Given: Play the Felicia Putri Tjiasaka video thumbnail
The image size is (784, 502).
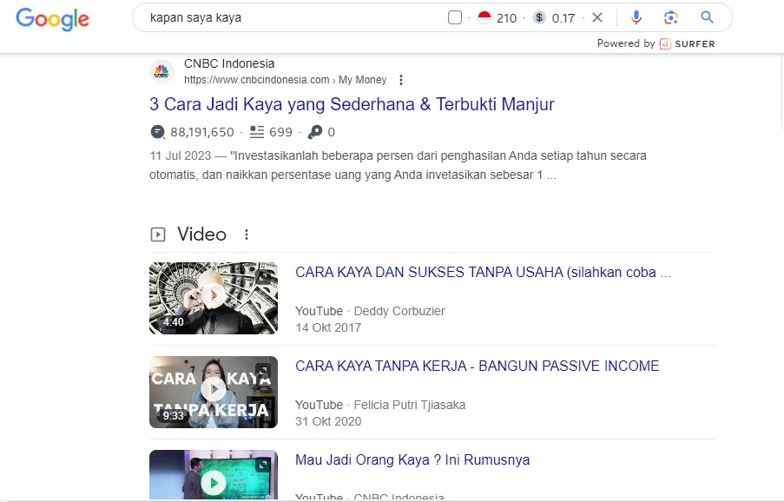Looking at the screenshot, I should click(214, 392).
